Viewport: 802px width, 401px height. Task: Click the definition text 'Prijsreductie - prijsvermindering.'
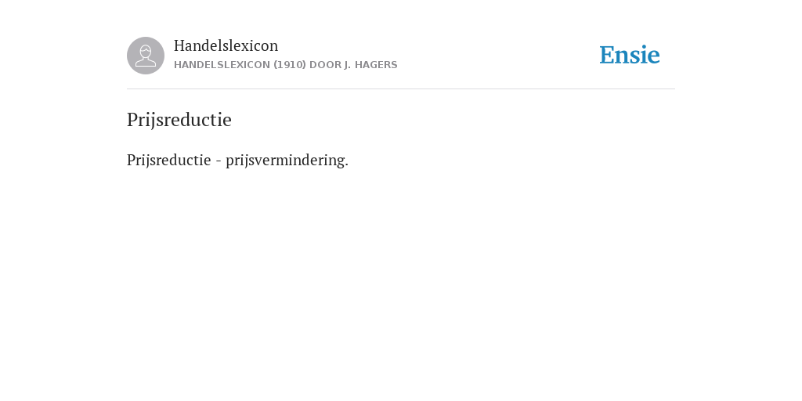(237, 160)
